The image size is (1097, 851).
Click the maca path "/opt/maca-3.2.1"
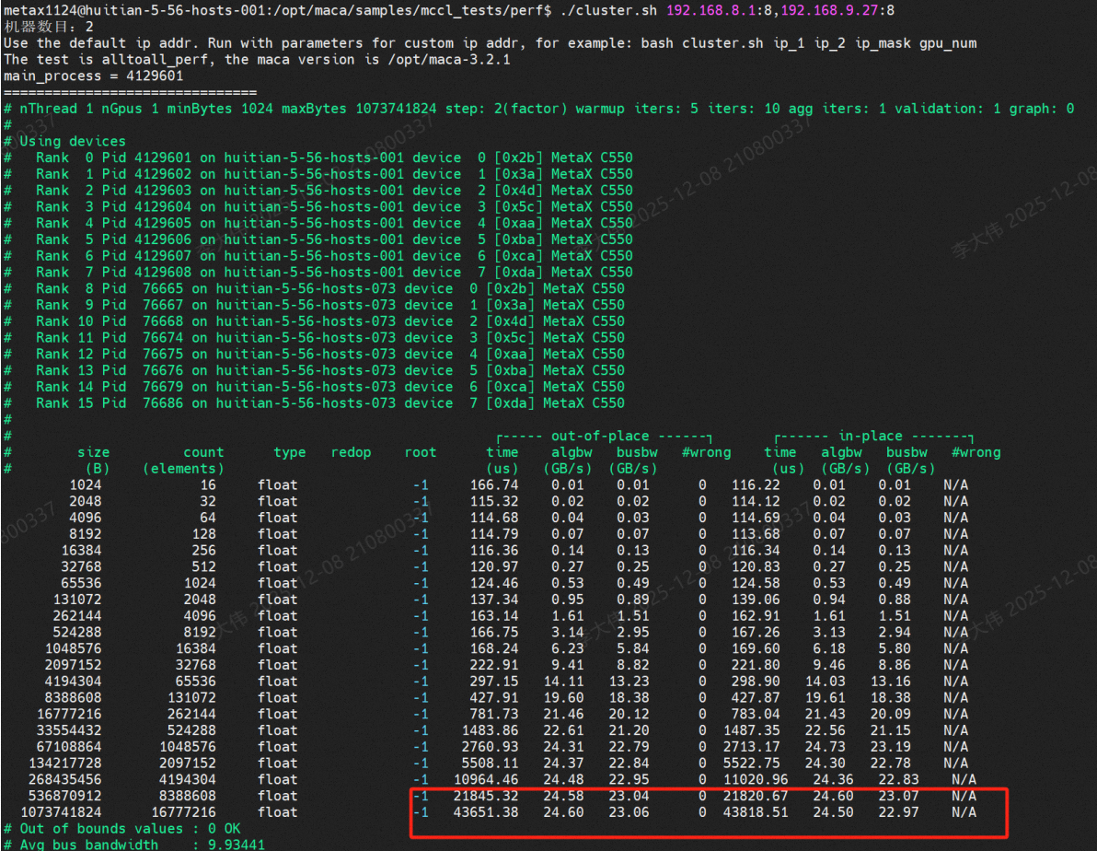[x=449, y=60]
